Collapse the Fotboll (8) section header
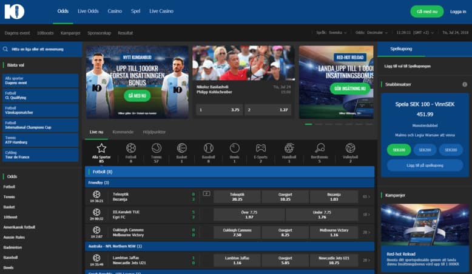Viewport: 472px width, 274px height. click(230, 172)
